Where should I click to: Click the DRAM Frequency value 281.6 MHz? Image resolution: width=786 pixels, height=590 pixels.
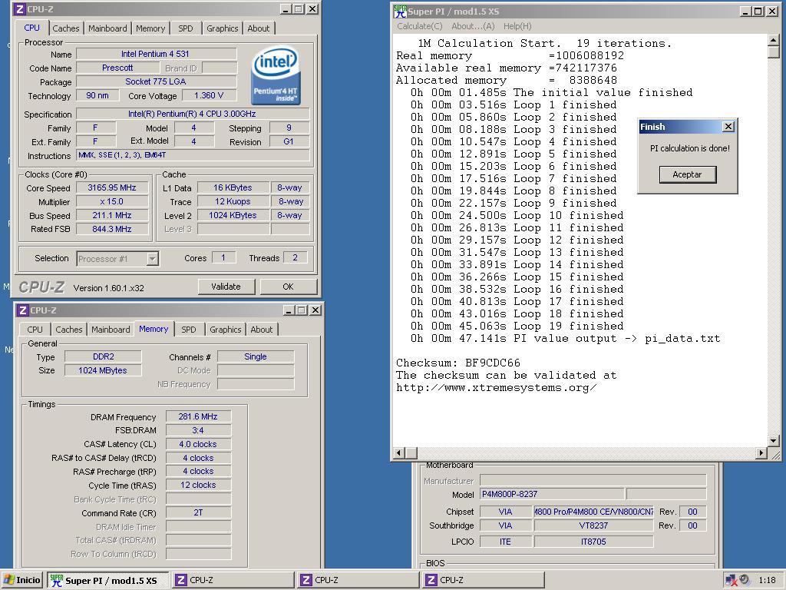(x=198, y=416)
